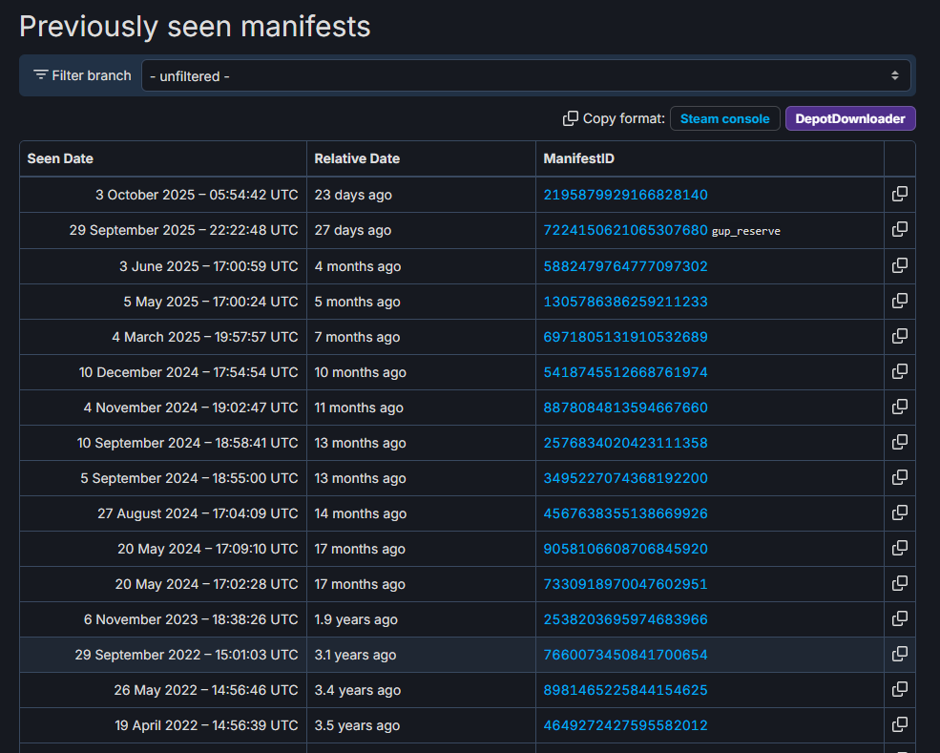This screenshot has height=753, width=940.
Task: Copy manifest 3495227074368192200 with its copy icon
Action: click(899, 478)
